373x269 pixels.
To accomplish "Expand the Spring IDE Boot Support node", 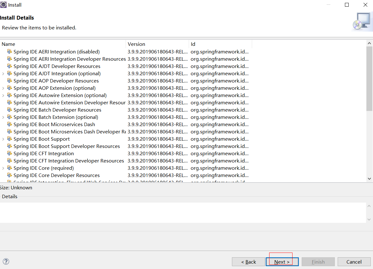I will pos(3,139).
